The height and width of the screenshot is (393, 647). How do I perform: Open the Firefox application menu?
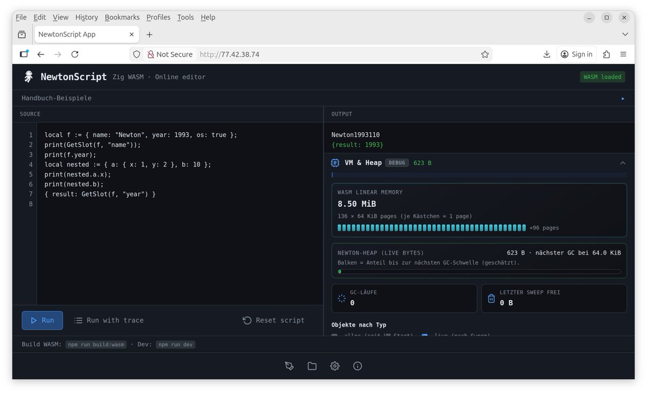[x=623, y=54]
